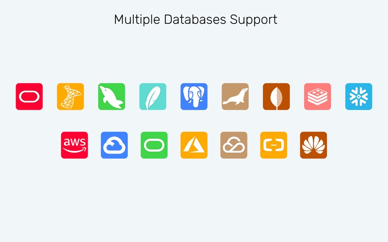Open the teal SQLite feather icon
Image resolution: width=388 pixels, height=242 pixels.
point(153,96)
